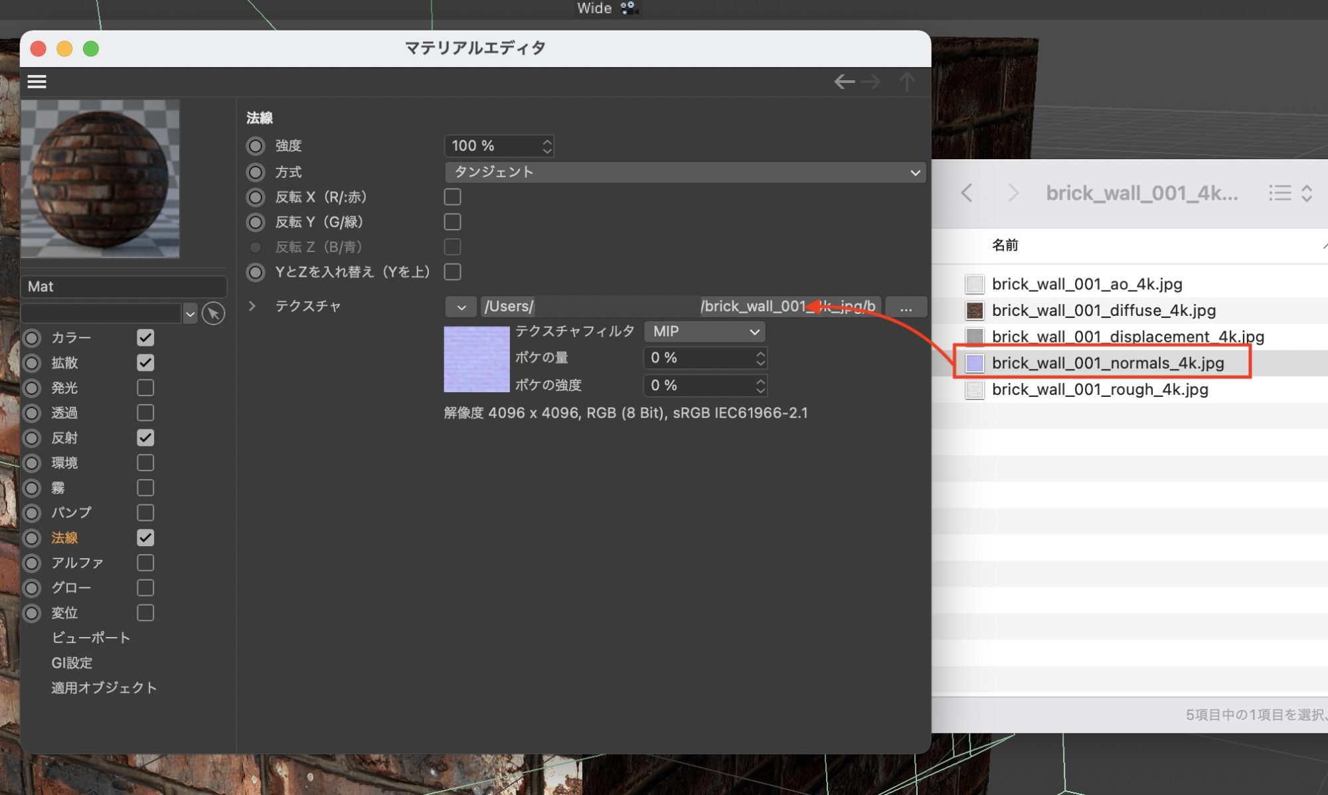
Task: Open the 方式 タンジェント dropdown
Action: pyautogui.click(x=685, y=173)
